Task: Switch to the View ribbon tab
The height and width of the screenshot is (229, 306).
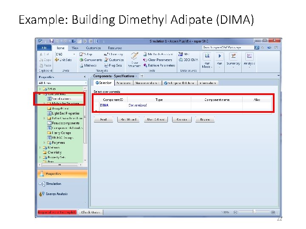Action: [75, 47]
